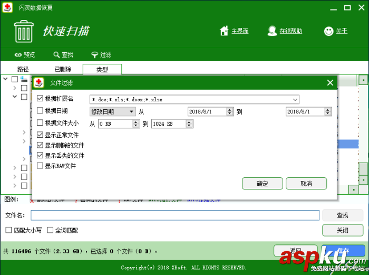Open 在线帮助 link
The height and width of the screenshot is (275, 369).
(290, 31)
